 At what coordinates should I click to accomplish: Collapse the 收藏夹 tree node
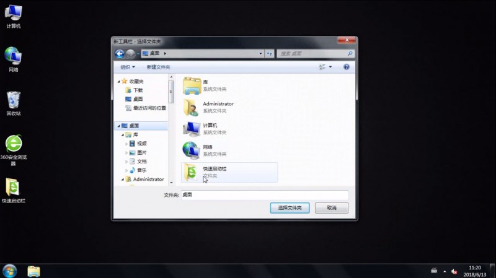click(x=118, y=82)
